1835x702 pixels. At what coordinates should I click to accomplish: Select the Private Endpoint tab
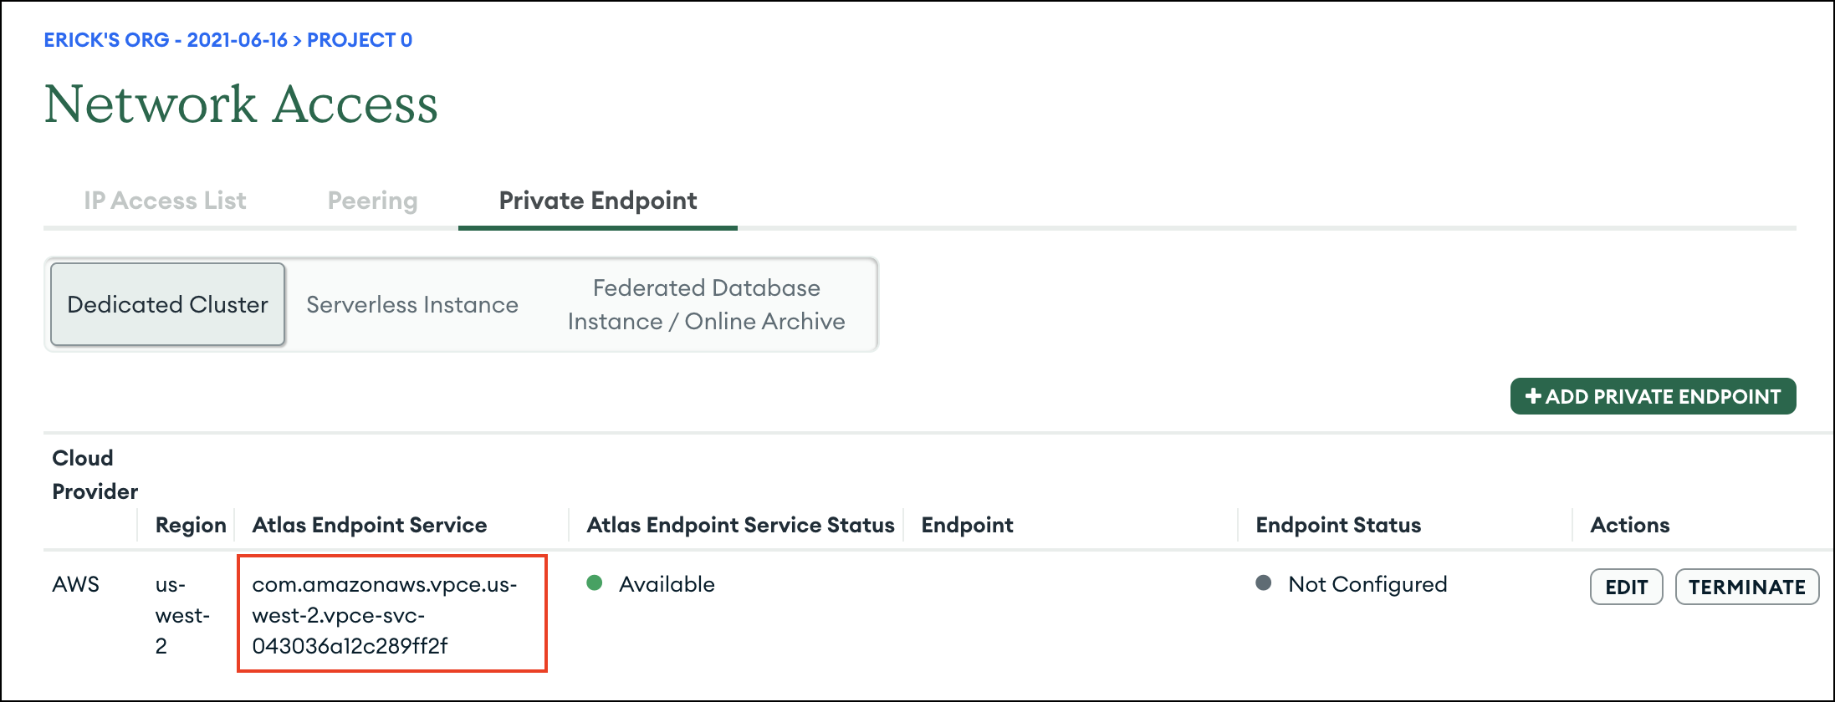(597, 201)
